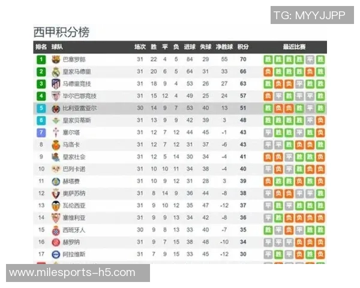Click the Real Madrid crest beside 皇家马德里

[x=56, y=71]
